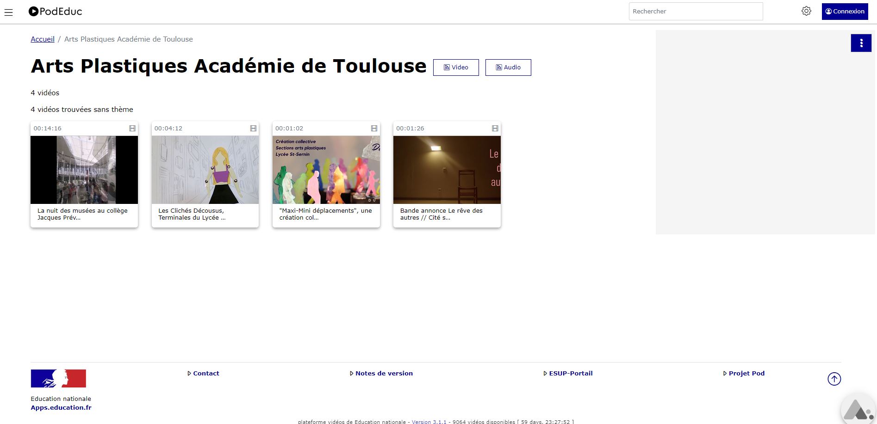Click the RSS icon inside the Audio button

tap(499, 67)
